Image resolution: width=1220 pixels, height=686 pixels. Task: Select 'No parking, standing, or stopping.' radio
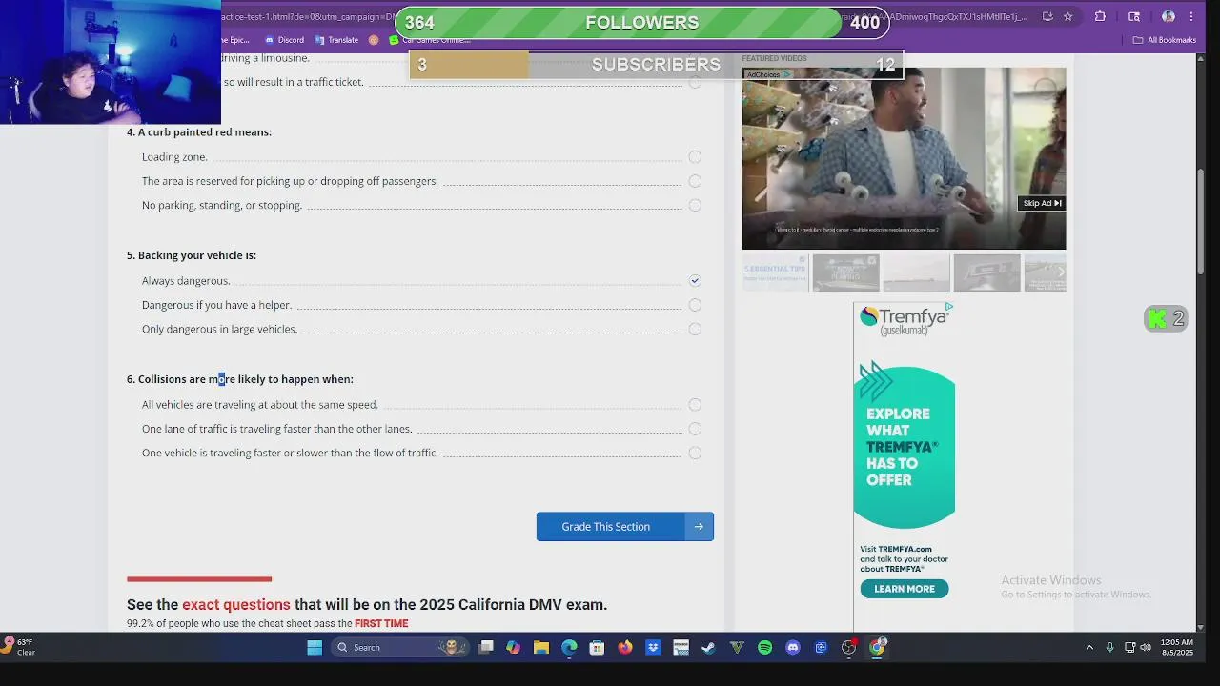[x=695, y=205]
